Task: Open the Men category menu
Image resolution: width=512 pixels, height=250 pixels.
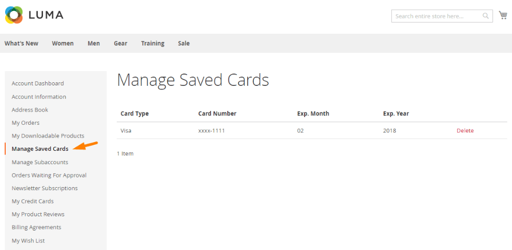Action: point(94,43)
